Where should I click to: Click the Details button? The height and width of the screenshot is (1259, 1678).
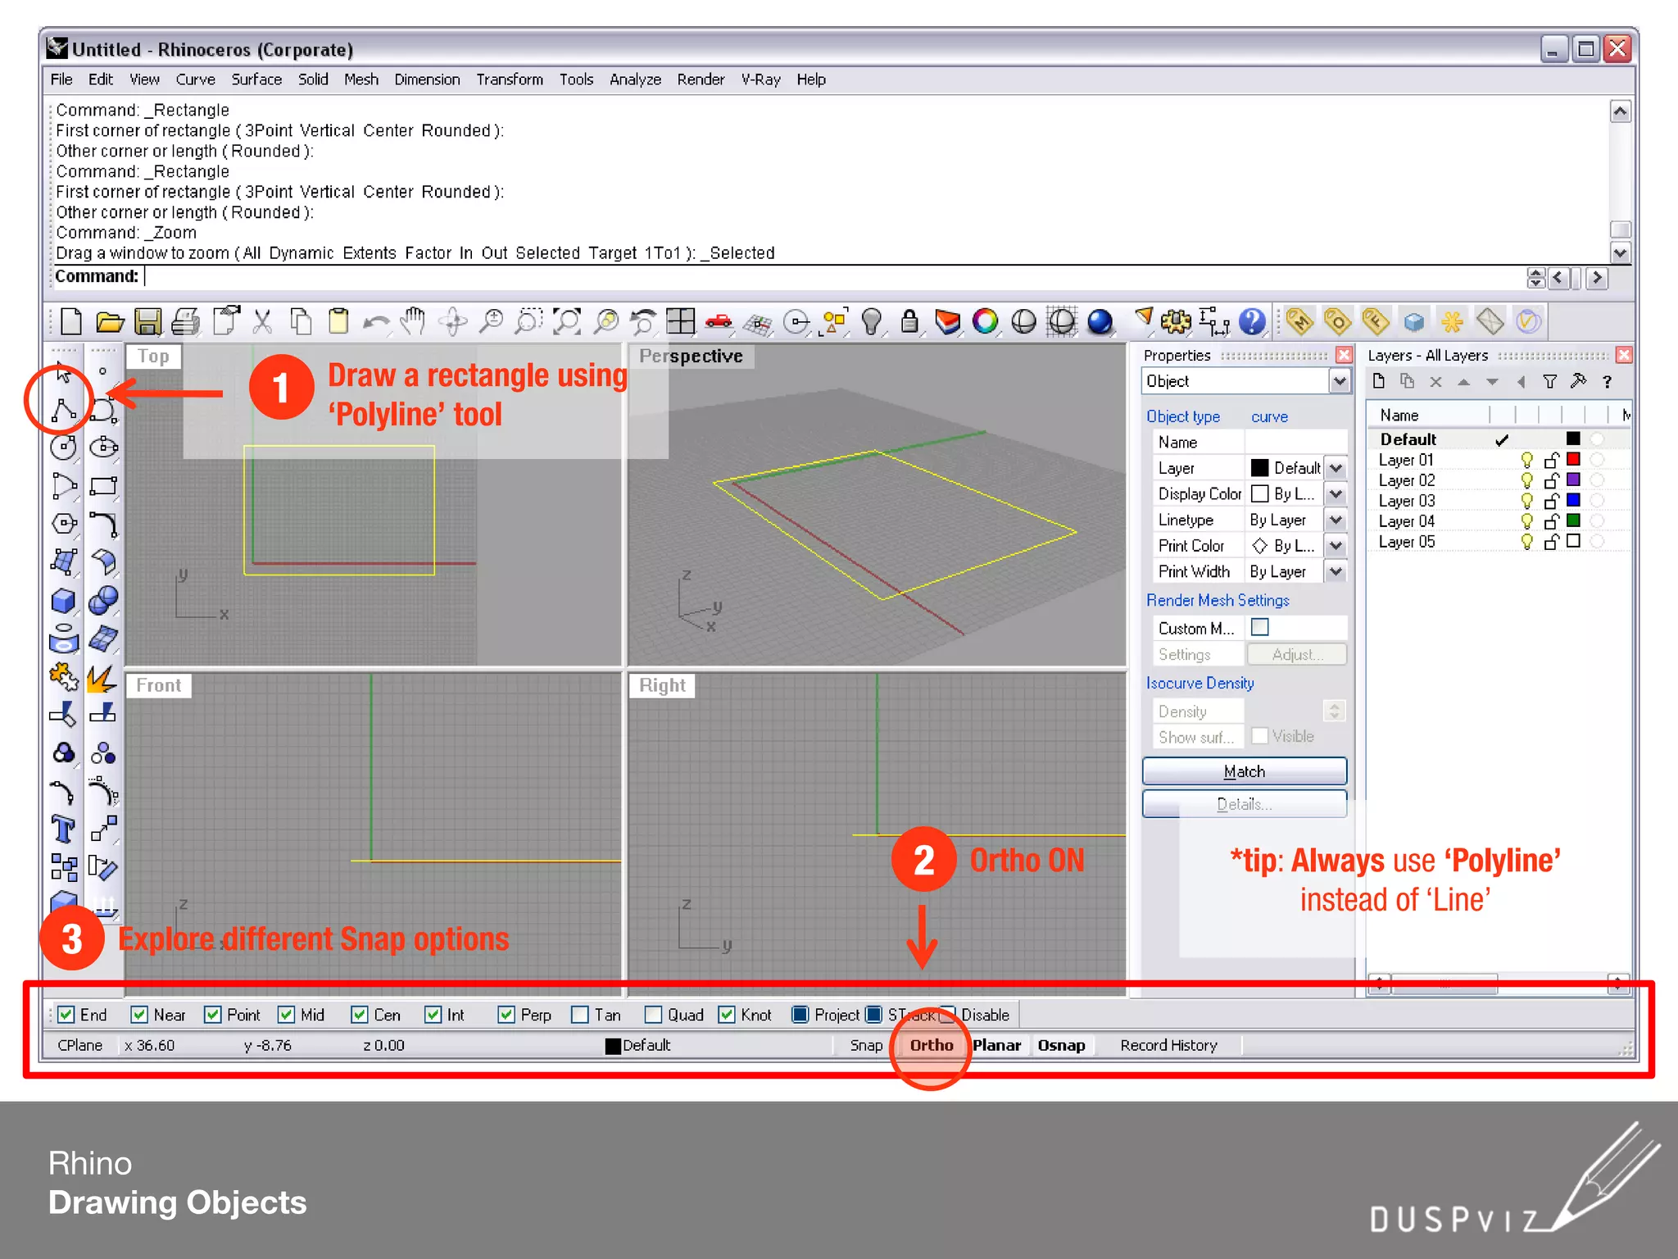[1244, 804]
